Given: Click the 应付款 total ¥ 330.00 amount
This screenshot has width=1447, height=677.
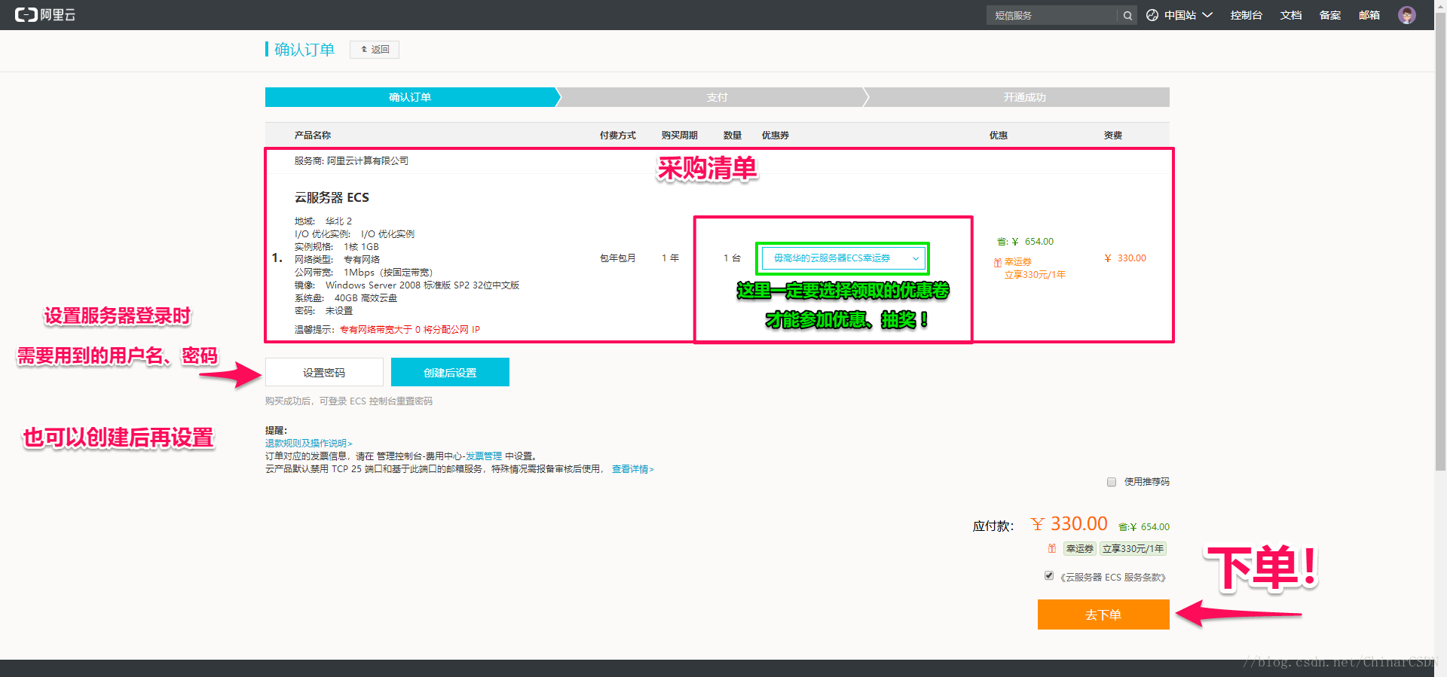Looking at the screenshot, I should (1069, 524).
